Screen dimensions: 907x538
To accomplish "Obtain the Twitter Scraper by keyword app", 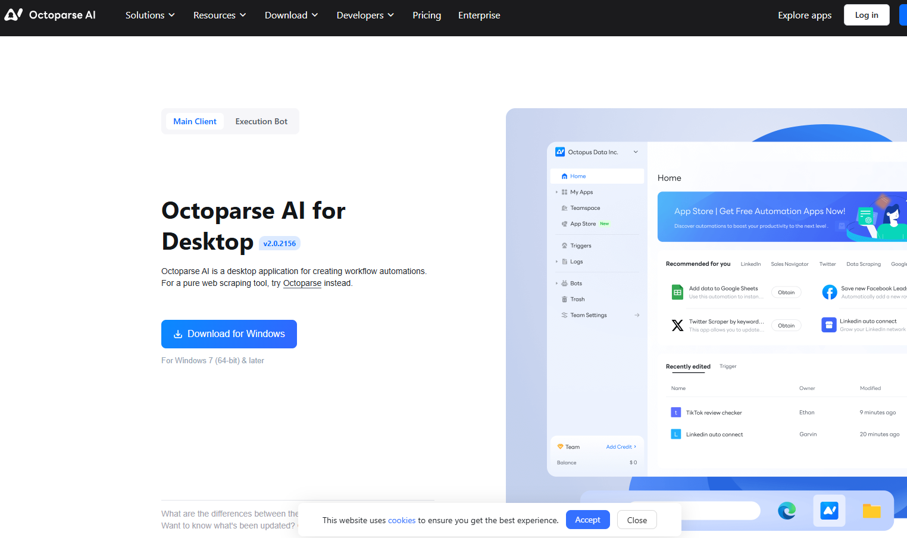I will pos(786,325).
